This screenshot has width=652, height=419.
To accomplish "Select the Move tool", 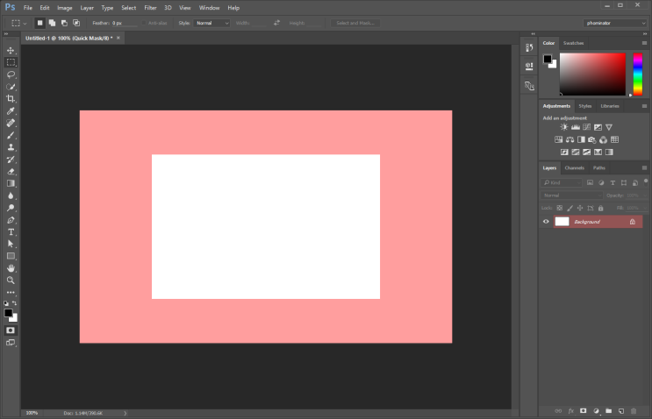I will pos(11,50).
